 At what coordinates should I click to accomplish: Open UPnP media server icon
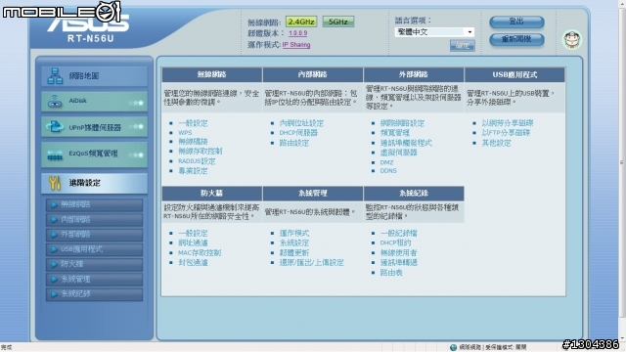(55, 127)
